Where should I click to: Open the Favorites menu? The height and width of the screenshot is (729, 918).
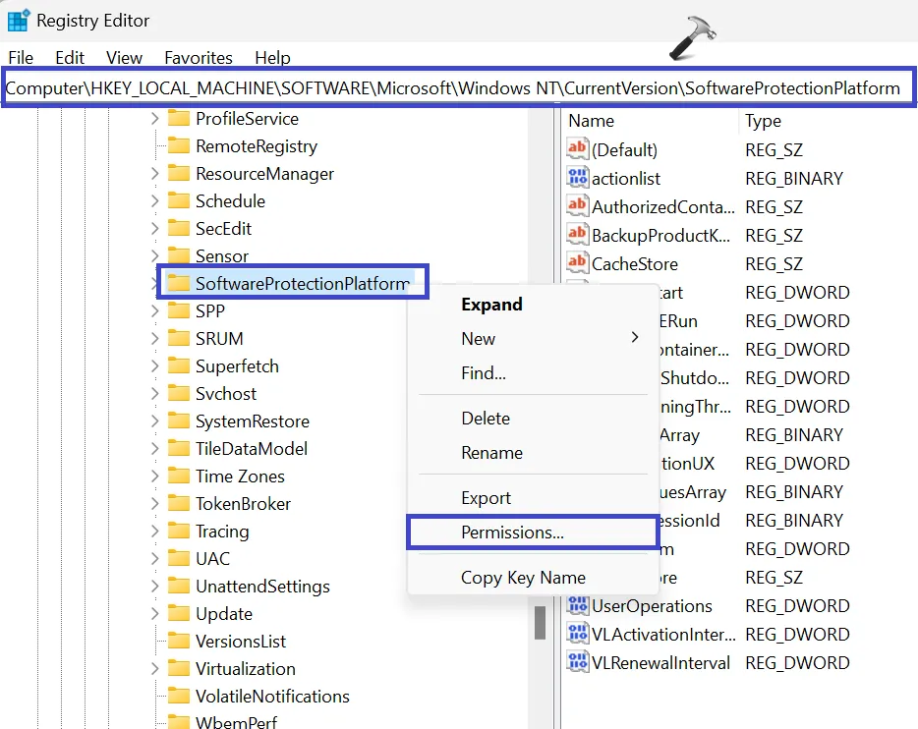[x=199, y=58]
